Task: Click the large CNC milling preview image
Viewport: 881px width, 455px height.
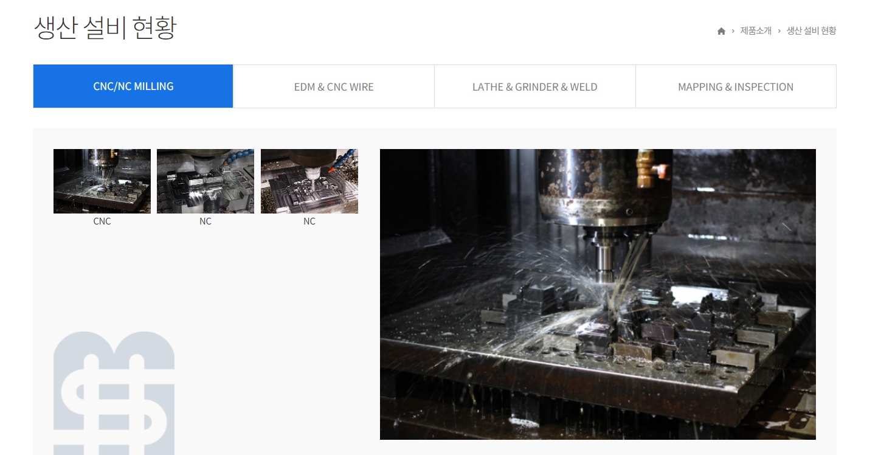Action: click(598, 294)
